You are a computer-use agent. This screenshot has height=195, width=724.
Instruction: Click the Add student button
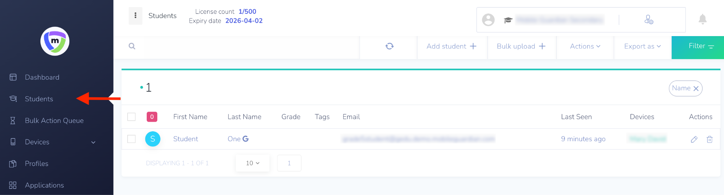coord(451,46)
